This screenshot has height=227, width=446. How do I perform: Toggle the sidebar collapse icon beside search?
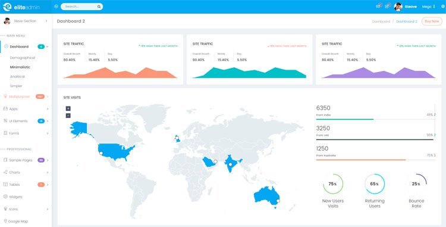coord(56,7)
